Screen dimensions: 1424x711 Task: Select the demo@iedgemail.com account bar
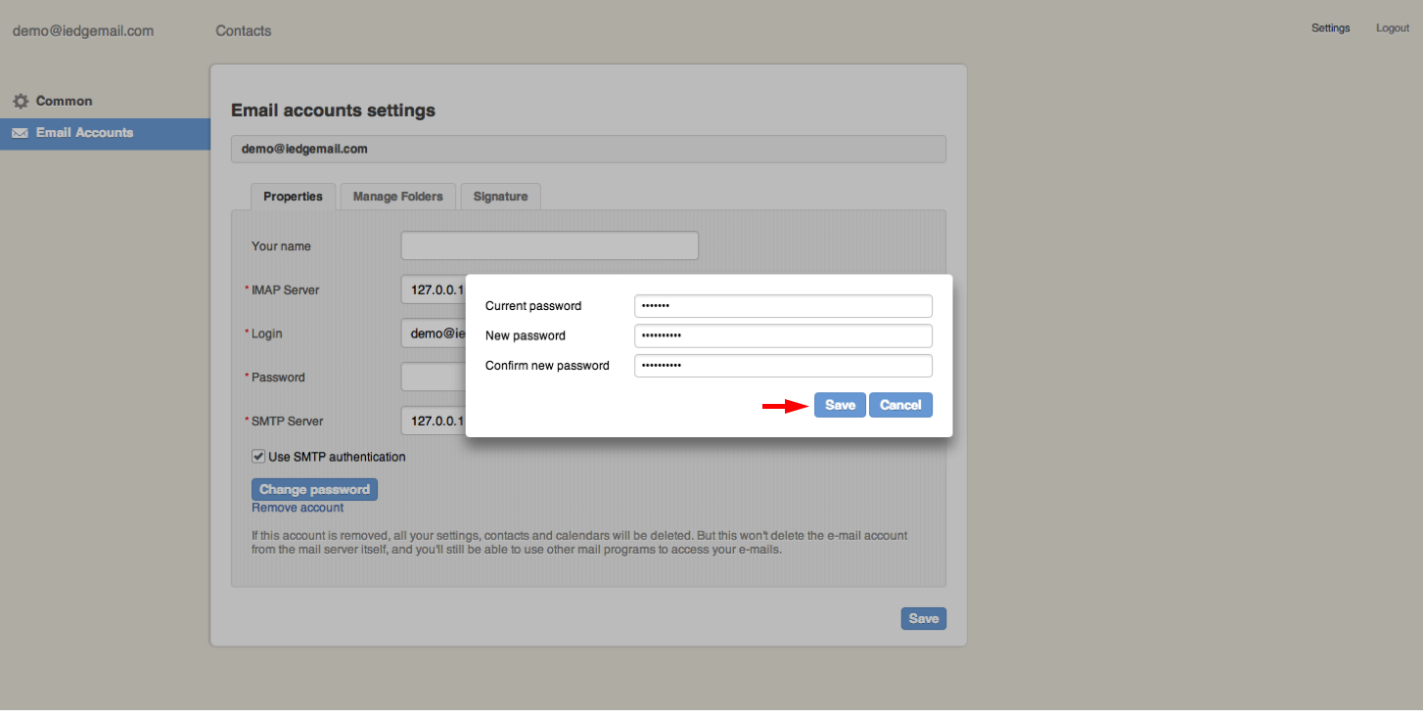tap(587, 150)
